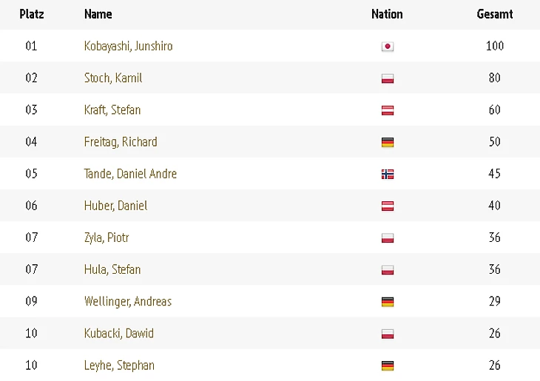Select Zyla, Piotr name link

click(107, 237)
